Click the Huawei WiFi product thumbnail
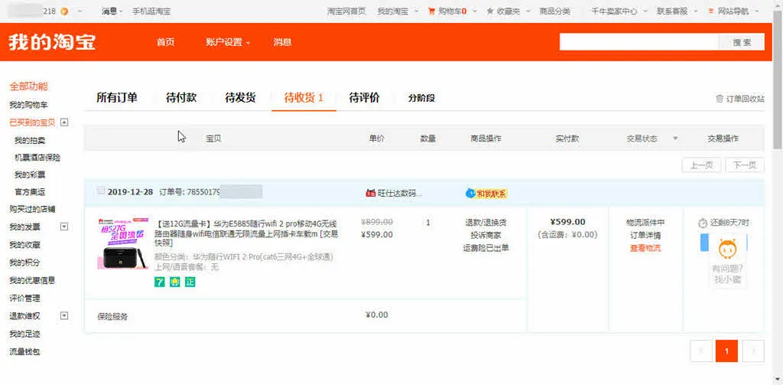This screenshot has height=385, width=783. point(122,244)
